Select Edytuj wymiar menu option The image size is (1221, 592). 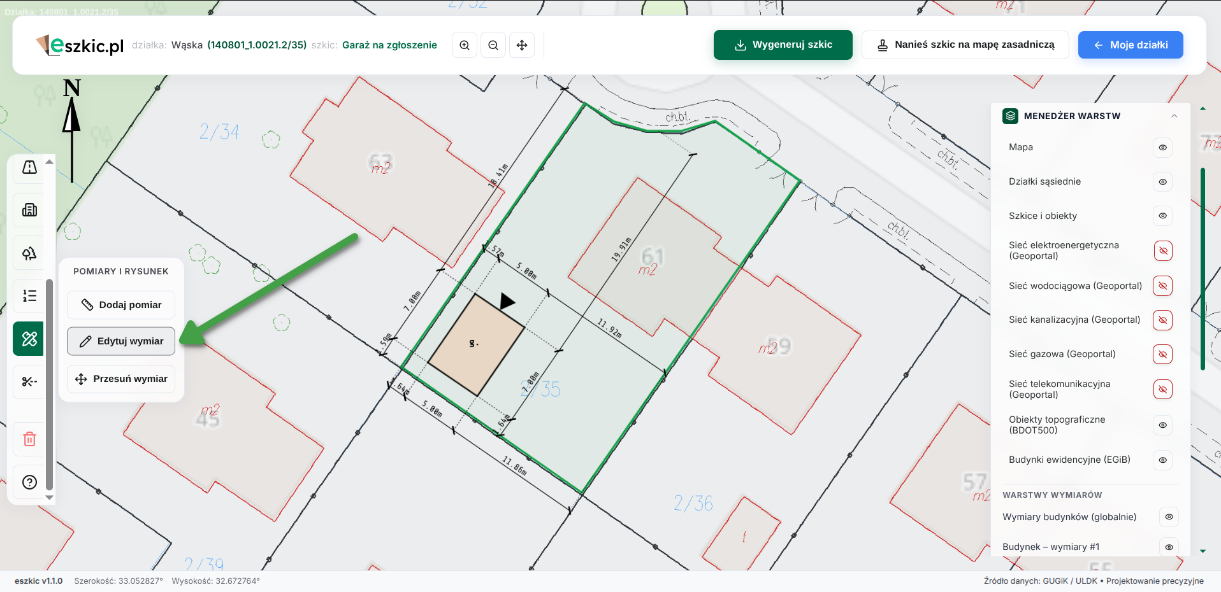(121, 341)
